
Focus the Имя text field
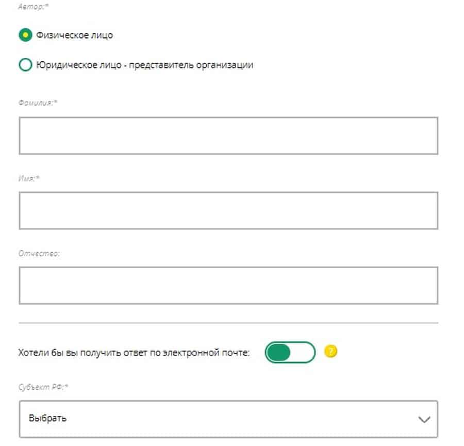coord(228,210)
